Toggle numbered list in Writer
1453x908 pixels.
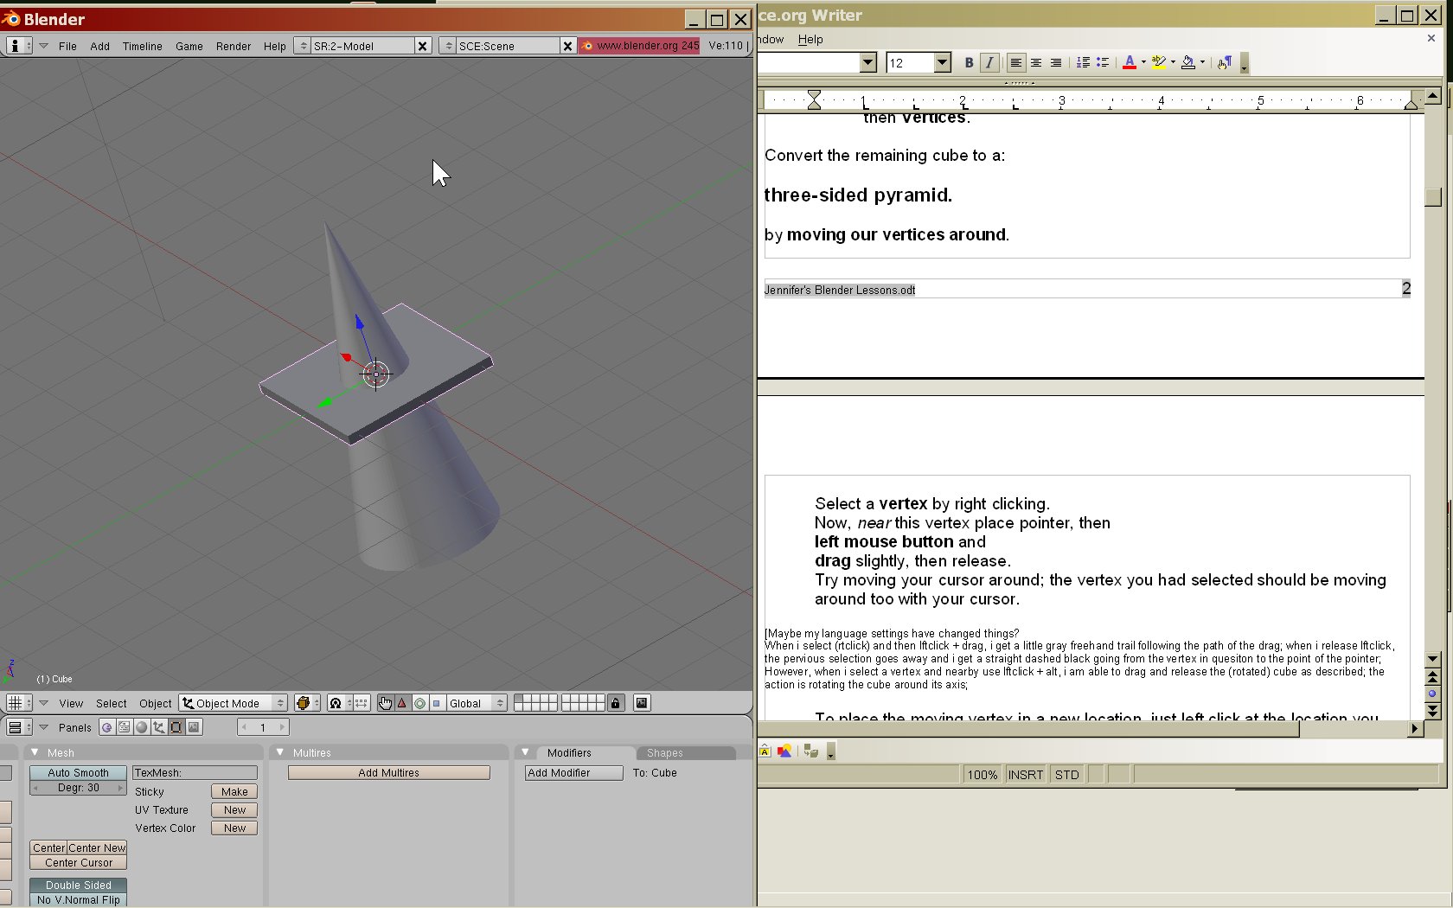1082,62
